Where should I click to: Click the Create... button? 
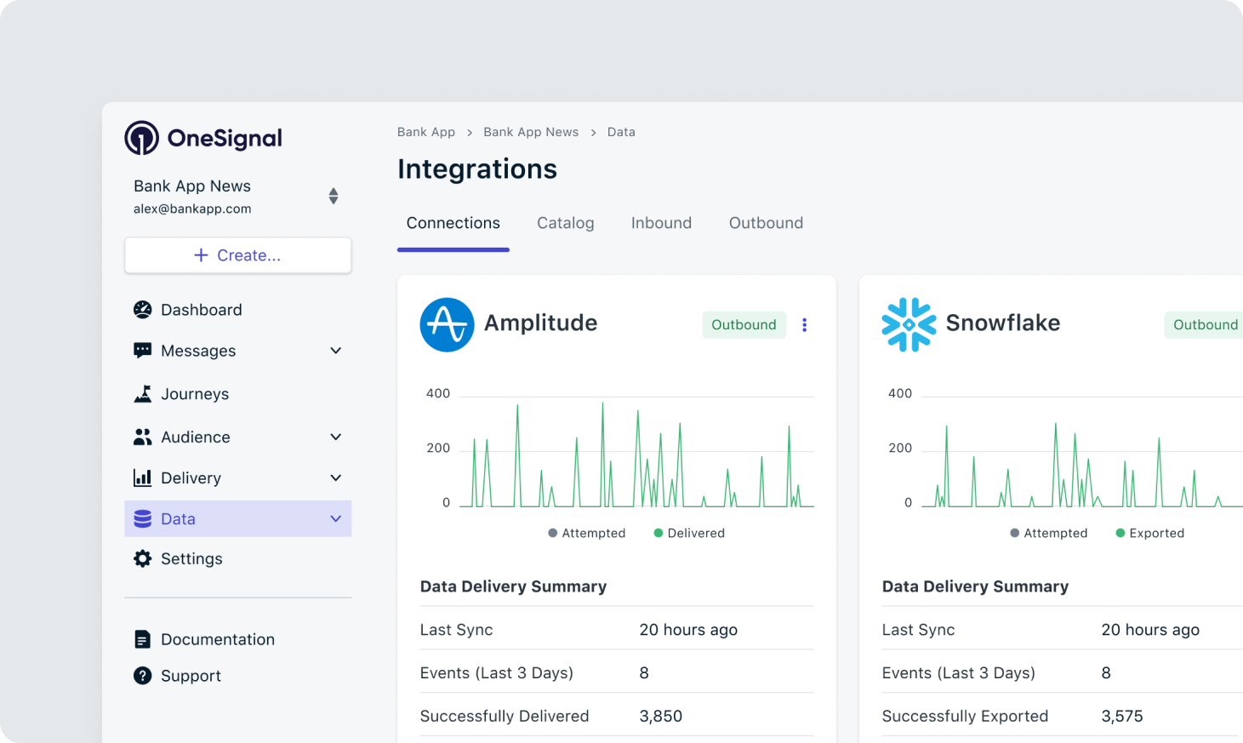point(238,255)
